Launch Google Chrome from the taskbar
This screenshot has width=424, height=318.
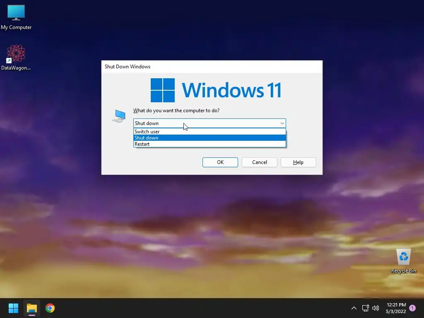point(50,308)
